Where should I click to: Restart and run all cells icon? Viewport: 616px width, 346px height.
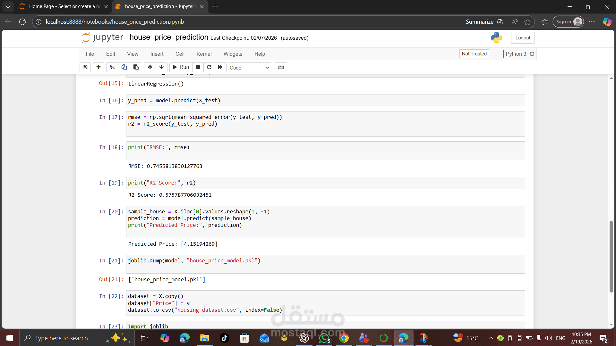coord(220,67)
